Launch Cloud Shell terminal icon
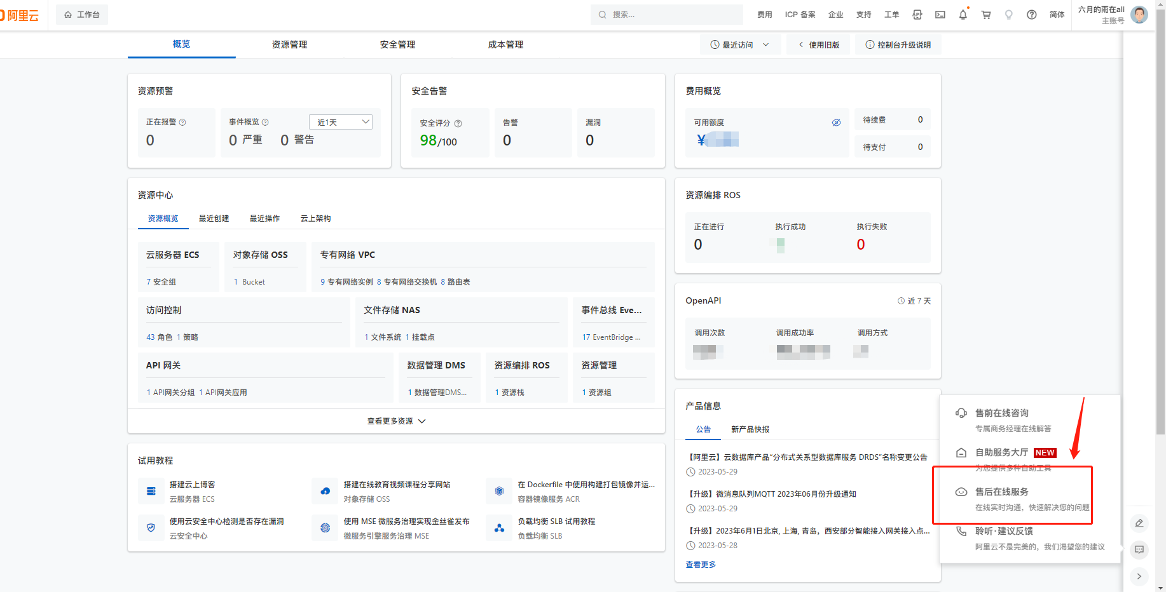1166x592 pixels. (940, 15)
